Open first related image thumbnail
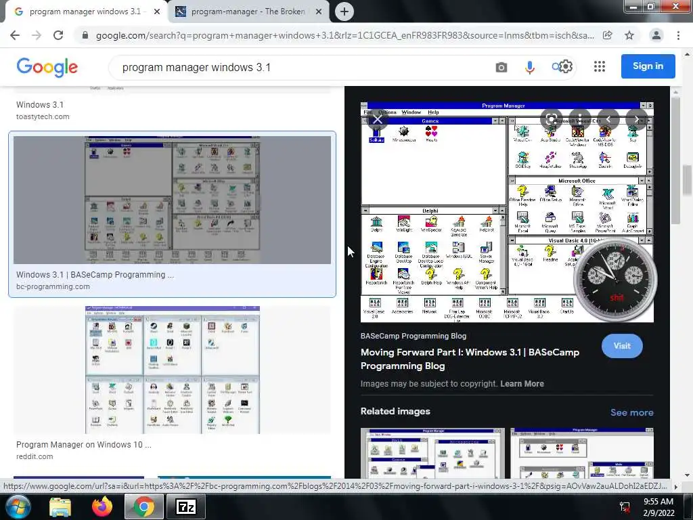This screenshot has width=693, height=520. point(432,453)
